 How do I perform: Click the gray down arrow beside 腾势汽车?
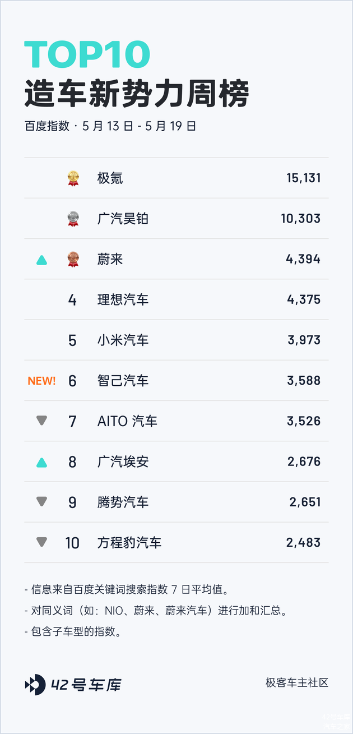coord(41,502)
